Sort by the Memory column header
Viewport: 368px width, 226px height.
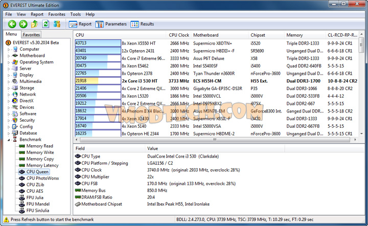pyautogui.click(x=305, y=35)
